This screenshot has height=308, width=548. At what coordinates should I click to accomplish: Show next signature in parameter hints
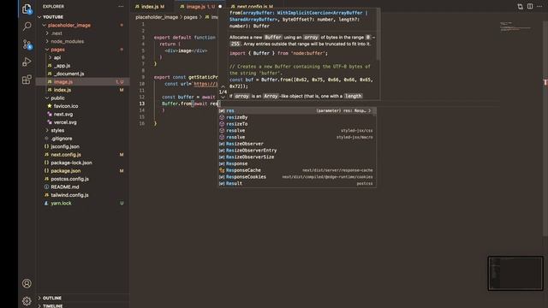[x=223, y=98]
